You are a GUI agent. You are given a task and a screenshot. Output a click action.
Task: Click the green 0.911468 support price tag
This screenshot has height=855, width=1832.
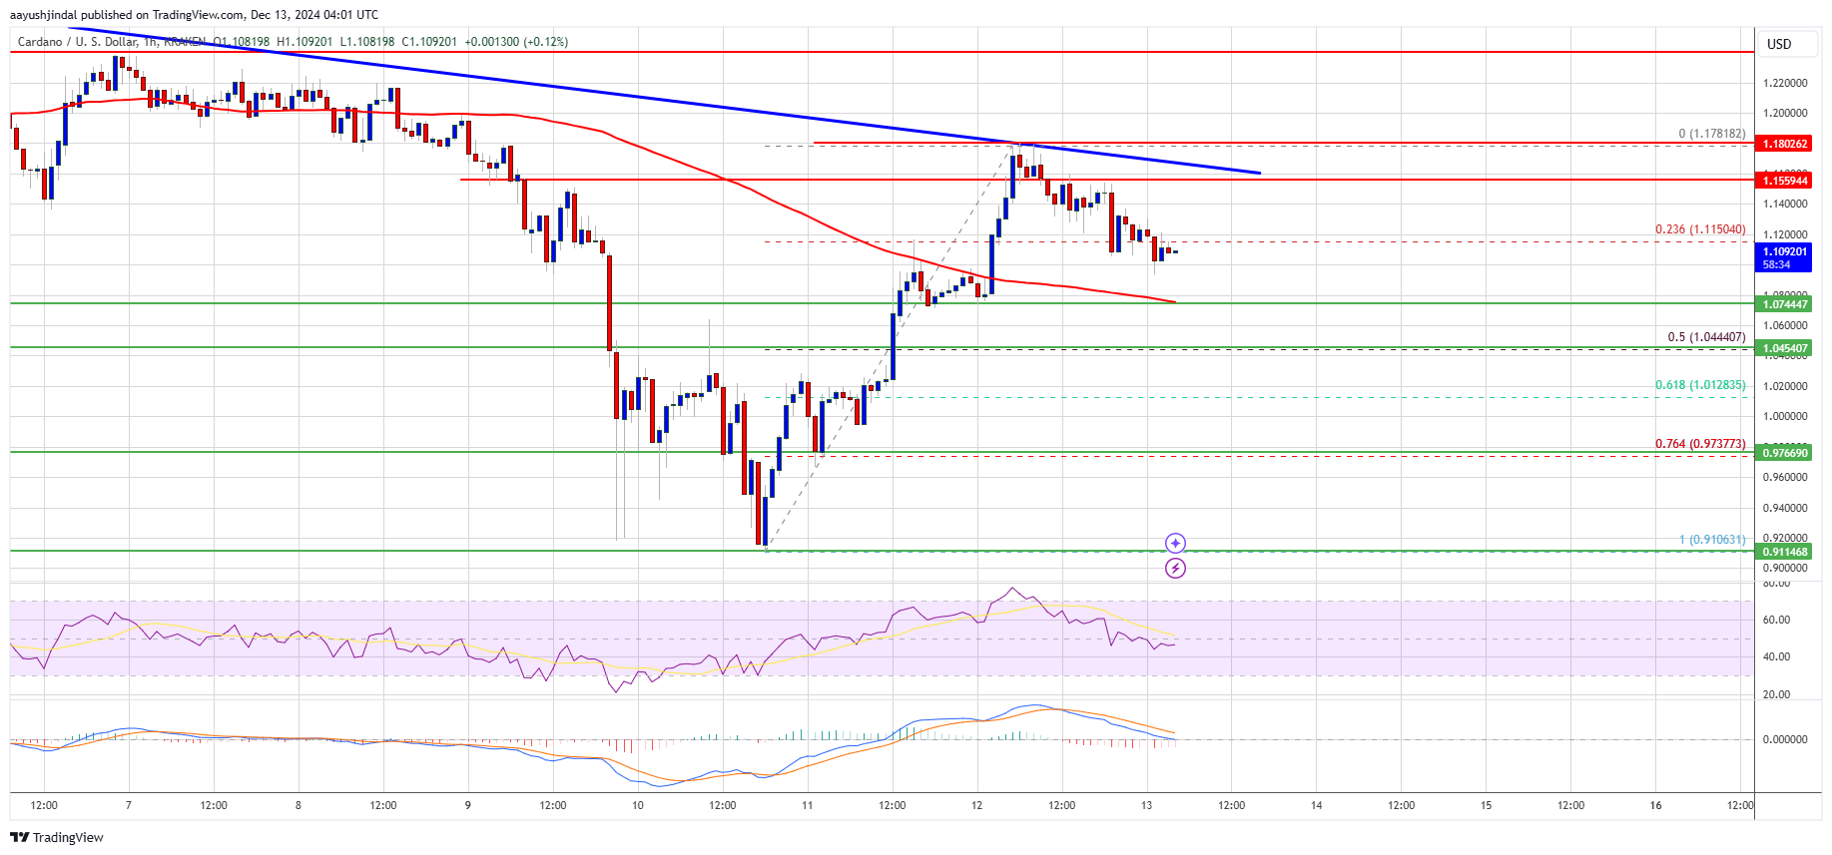(x=1784, y=552)
